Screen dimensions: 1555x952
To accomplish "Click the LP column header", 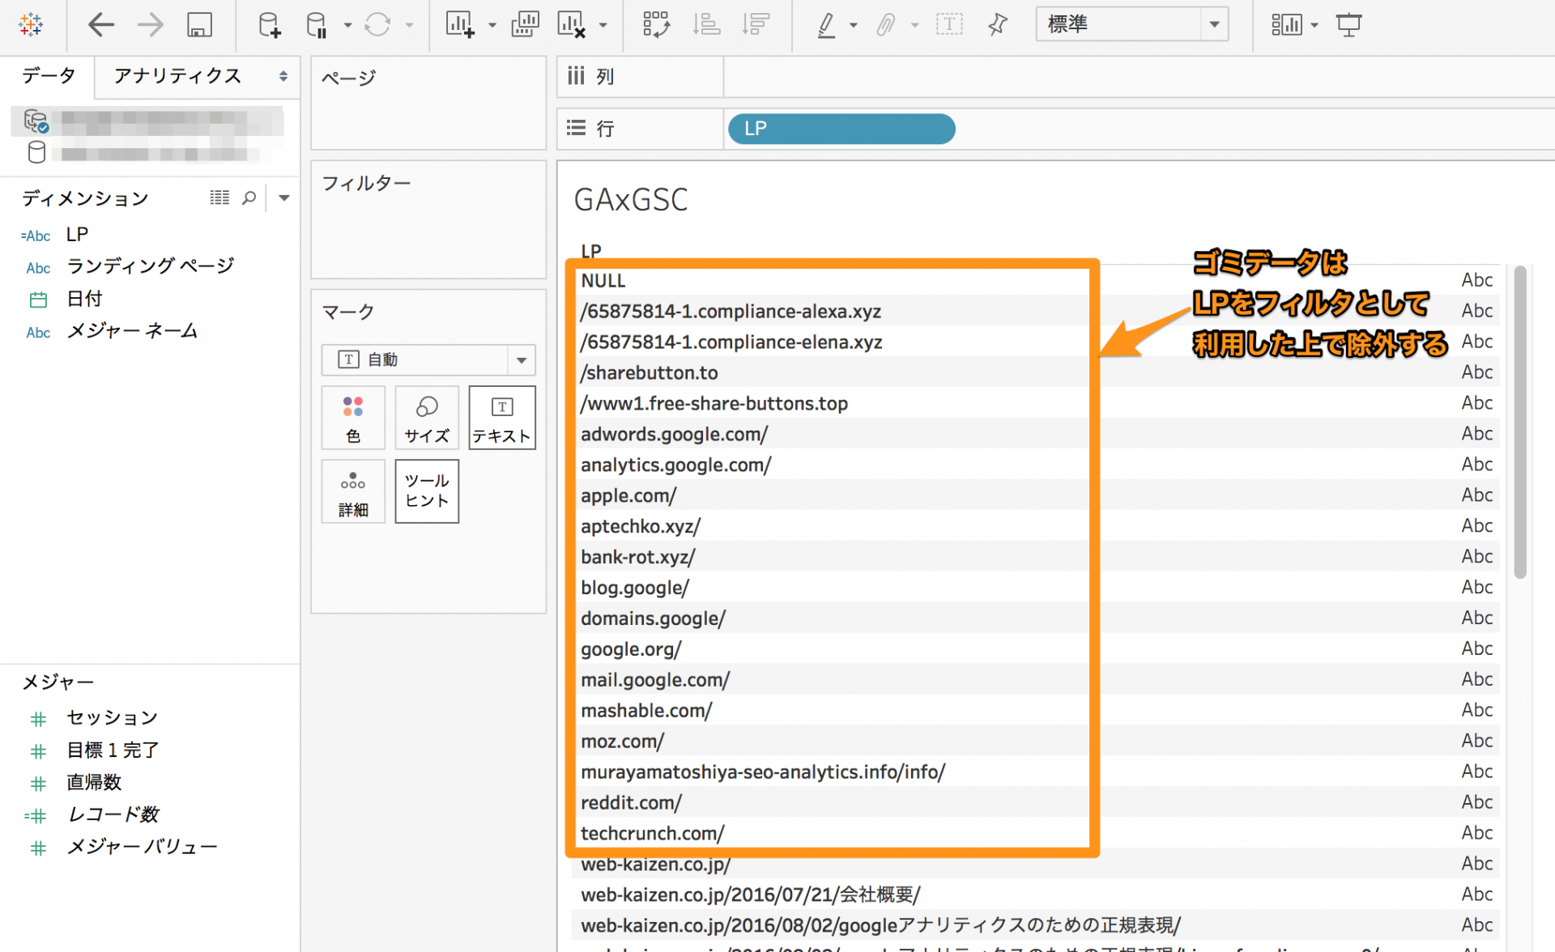I will click(x=591, y=251).
